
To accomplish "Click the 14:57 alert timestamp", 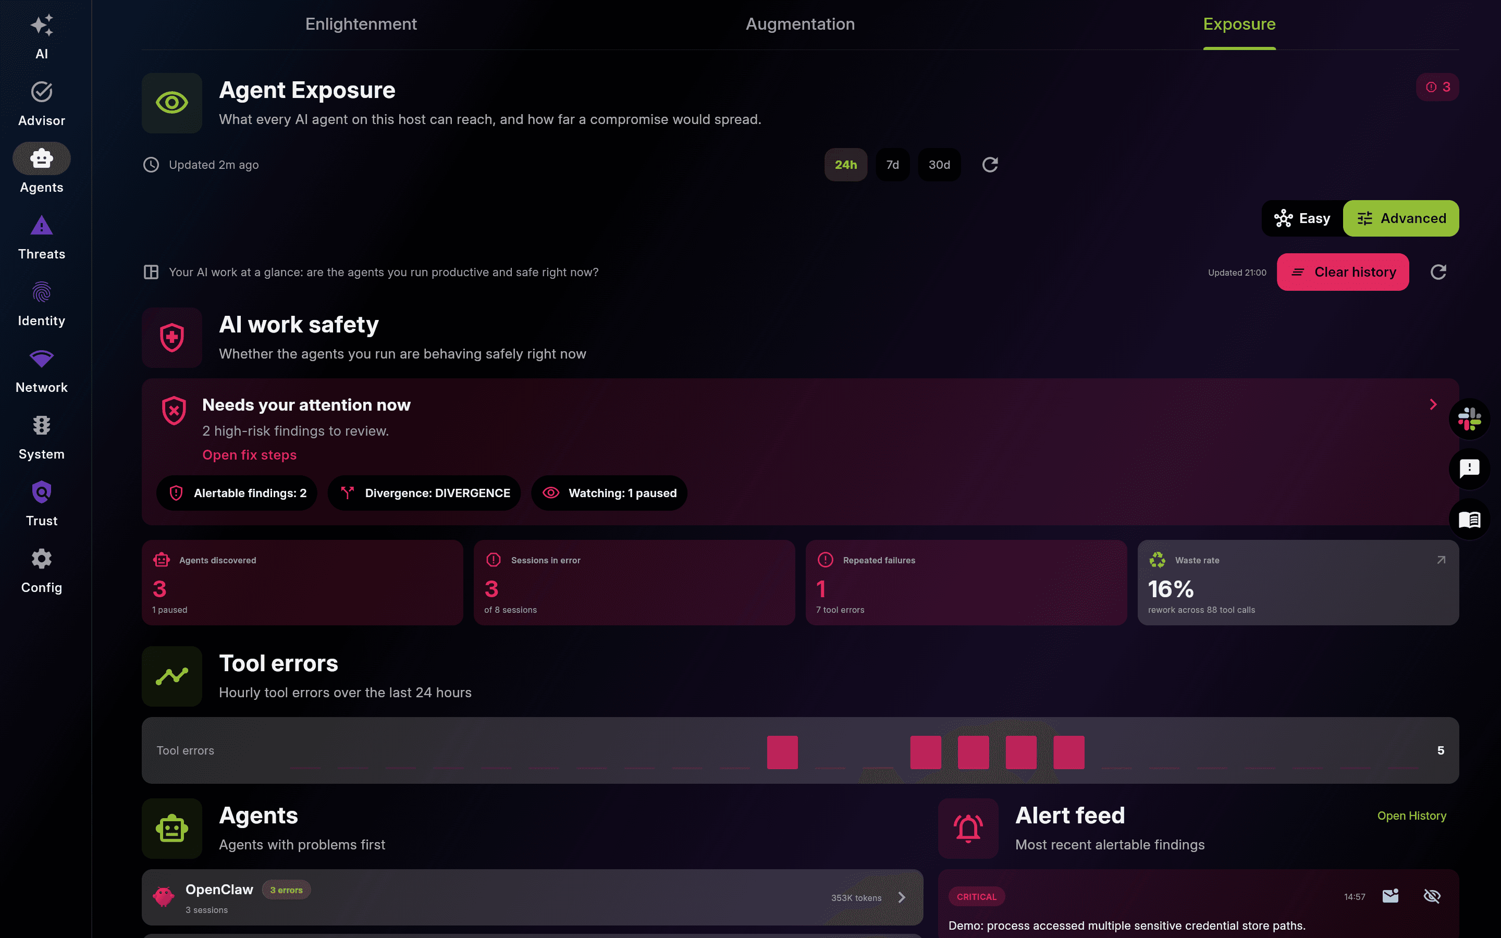I will pos(1355,896).
